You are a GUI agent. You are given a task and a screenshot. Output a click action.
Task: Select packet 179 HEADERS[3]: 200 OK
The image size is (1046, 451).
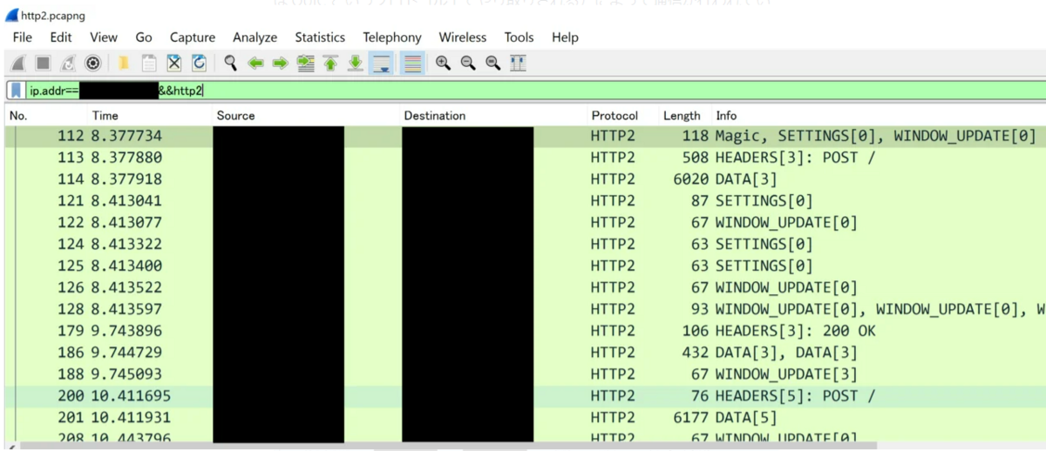tap(525, 331)
